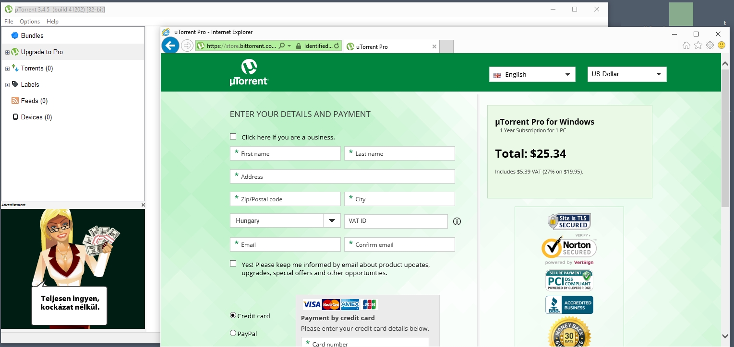Click the Devices phone icon
Viewport: 734px width, 347px height.
[15, 117]
